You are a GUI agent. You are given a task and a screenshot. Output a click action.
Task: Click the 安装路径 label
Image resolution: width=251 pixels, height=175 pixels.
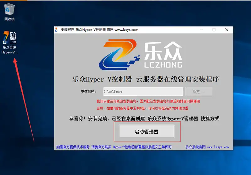[x=89, y=92]
